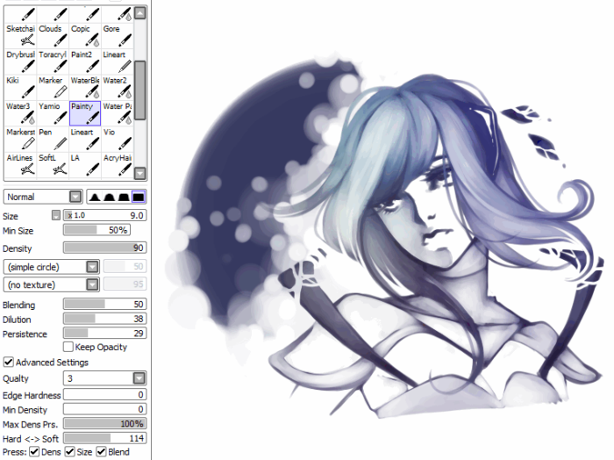The width and height of the screenshot is (614, 460).
Task: Pick the Water2 brush
Action: [x=117, y=87]
